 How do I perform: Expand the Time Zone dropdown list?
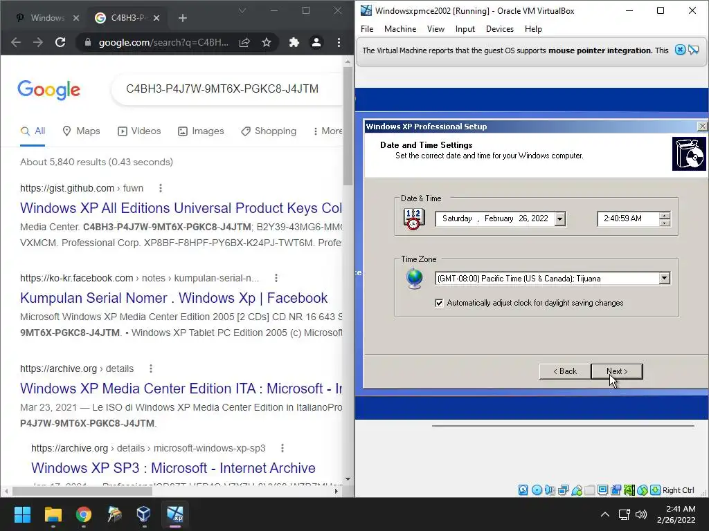pyautogui.click(x=664, y=279)
